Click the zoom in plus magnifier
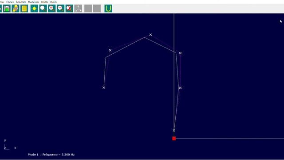The image size is (284, 160). pyautogui.click(x=52, y=8)
